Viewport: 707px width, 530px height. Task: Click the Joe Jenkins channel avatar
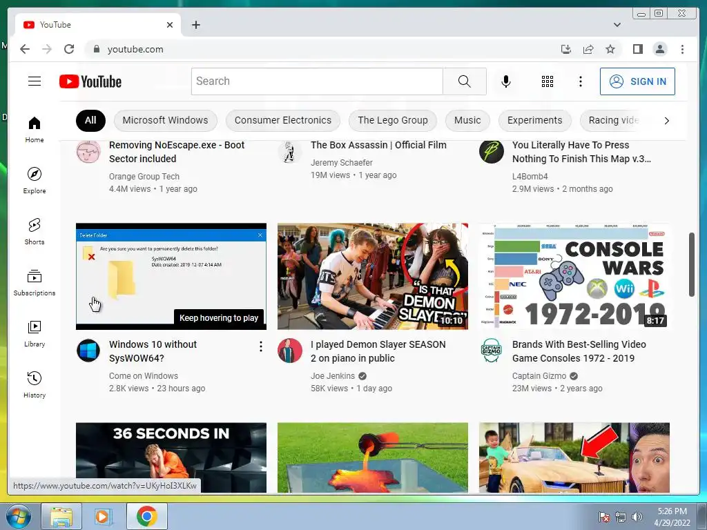[x=289, y=350]
